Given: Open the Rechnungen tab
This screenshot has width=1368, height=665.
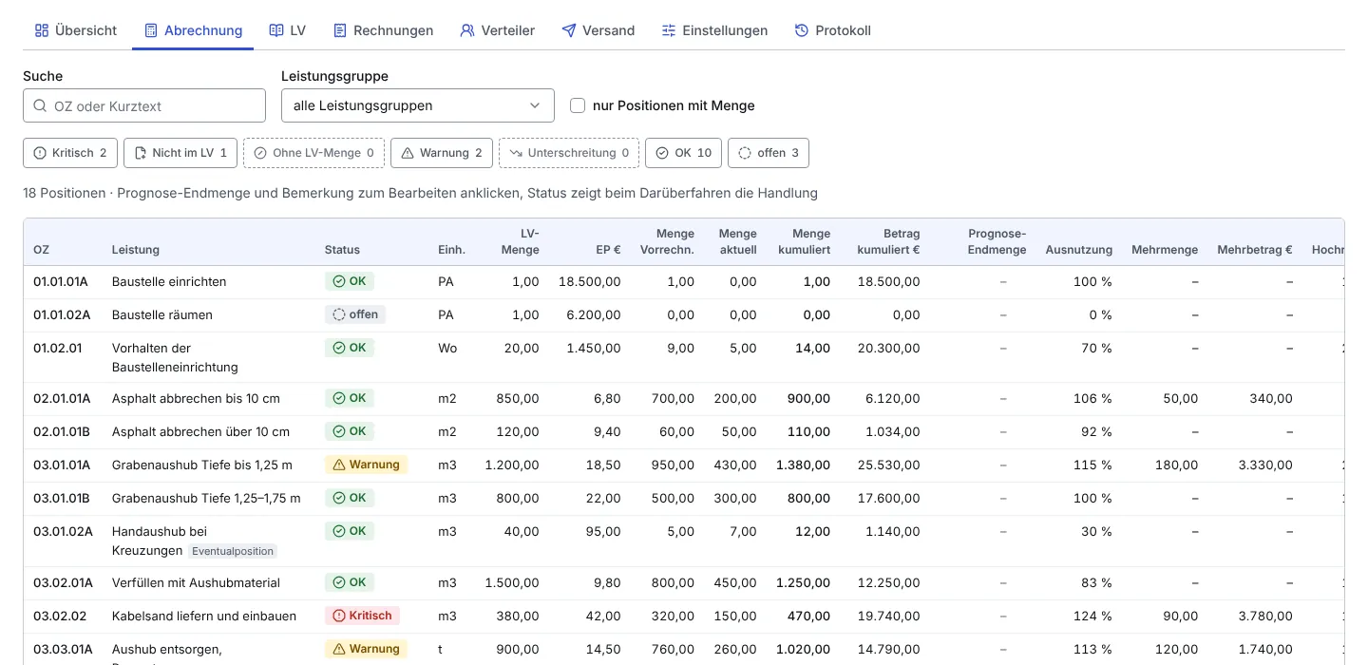Looking at the screenshot, I should click(x=383, y=30).
